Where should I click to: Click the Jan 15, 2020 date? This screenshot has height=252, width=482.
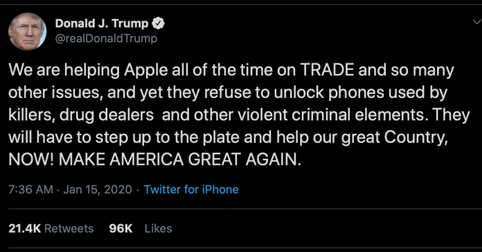(98, 189)
